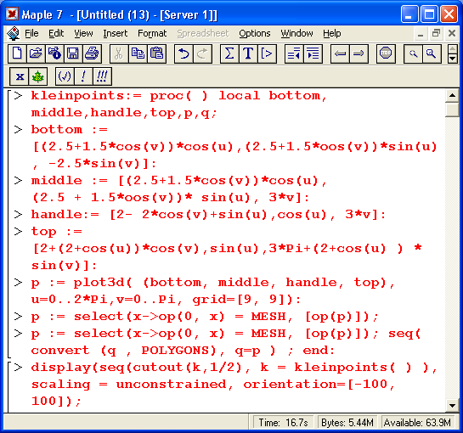Open the Format menu
Image resolution: width=463 pixels, height=433 pixels.
click(x=152, y=33)
